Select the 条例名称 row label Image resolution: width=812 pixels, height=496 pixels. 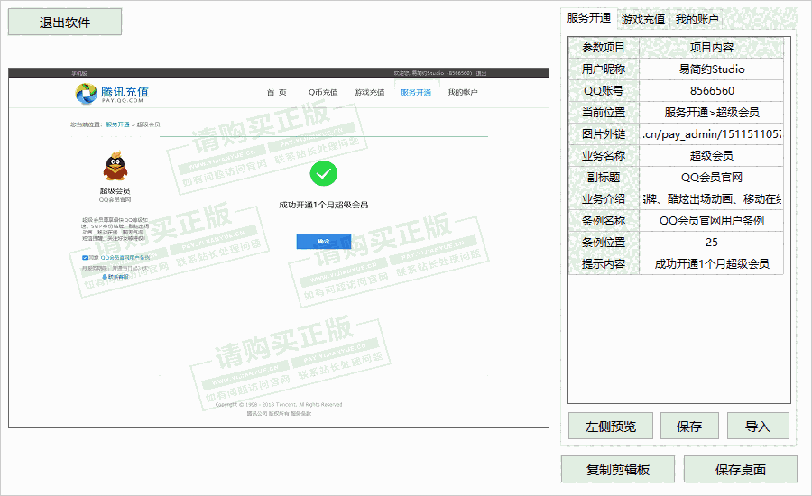tap(604, 221)
